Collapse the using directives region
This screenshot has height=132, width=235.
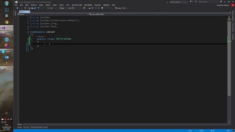click(x=30, y=17)
